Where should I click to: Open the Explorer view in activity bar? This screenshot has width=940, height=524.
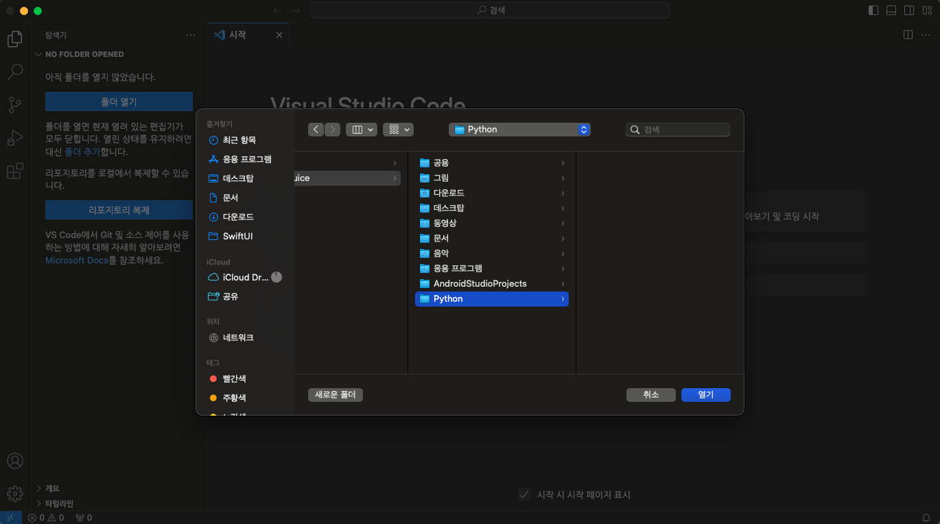[x=15, y=38]
